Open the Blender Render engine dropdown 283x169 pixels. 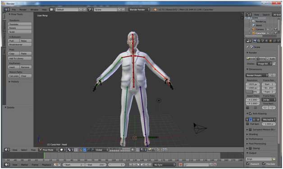point(139,9)
